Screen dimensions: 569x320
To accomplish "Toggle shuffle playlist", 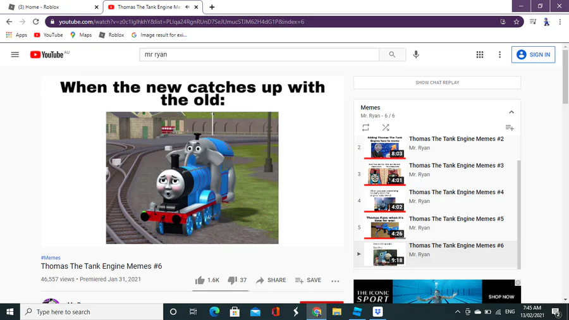I will coord(386,127).
